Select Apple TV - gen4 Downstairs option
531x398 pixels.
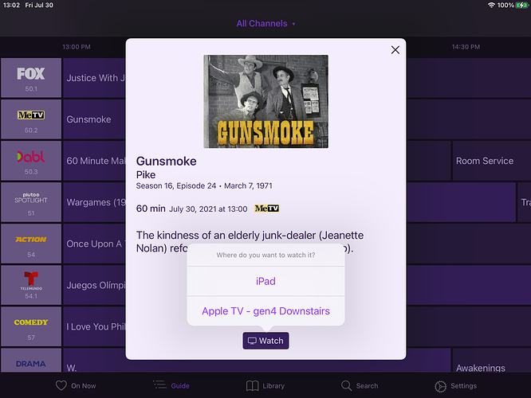[265, 310]
